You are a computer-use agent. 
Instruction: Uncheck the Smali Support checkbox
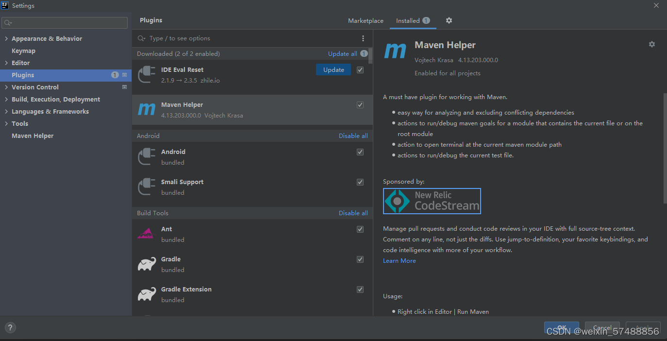[360, 182]
